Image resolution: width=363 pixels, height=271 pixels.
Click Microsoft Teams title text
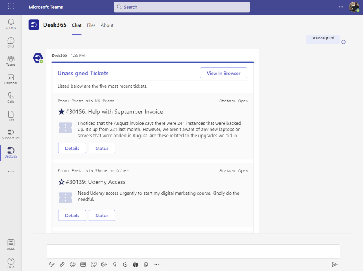pyautogui.click(x=46, y=7)
